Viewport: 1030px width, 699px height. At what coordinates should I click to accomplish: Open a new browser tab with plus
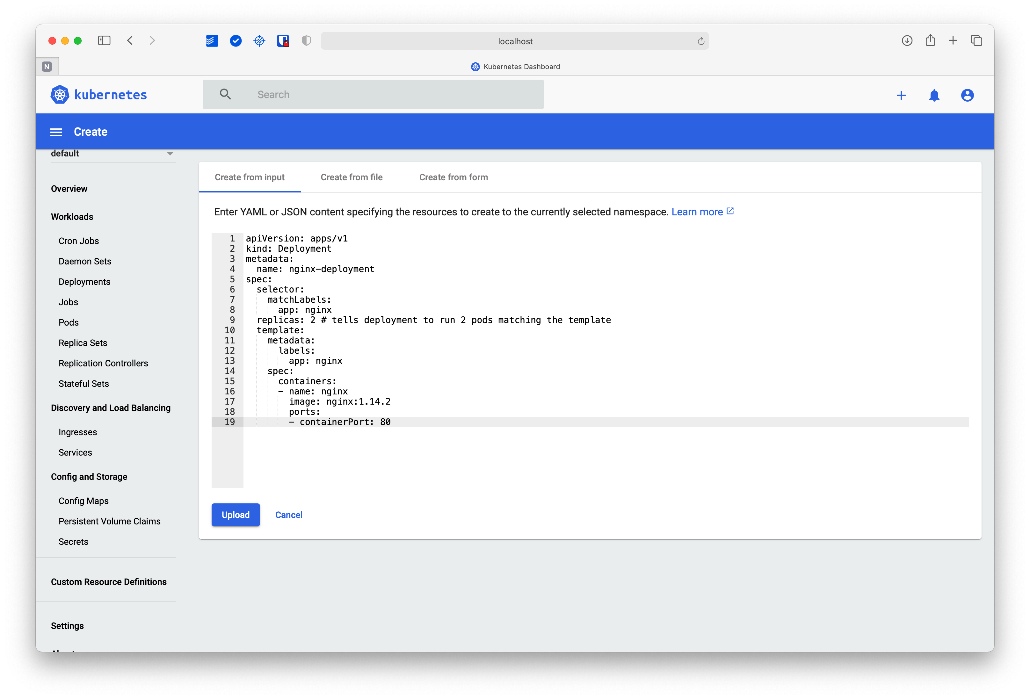(x=953, y=41)
